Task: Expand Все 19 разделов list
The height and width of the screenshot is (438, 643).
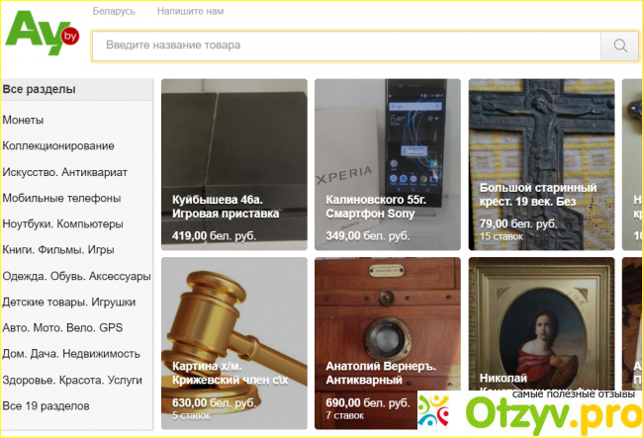Action: tap(46, 406)
